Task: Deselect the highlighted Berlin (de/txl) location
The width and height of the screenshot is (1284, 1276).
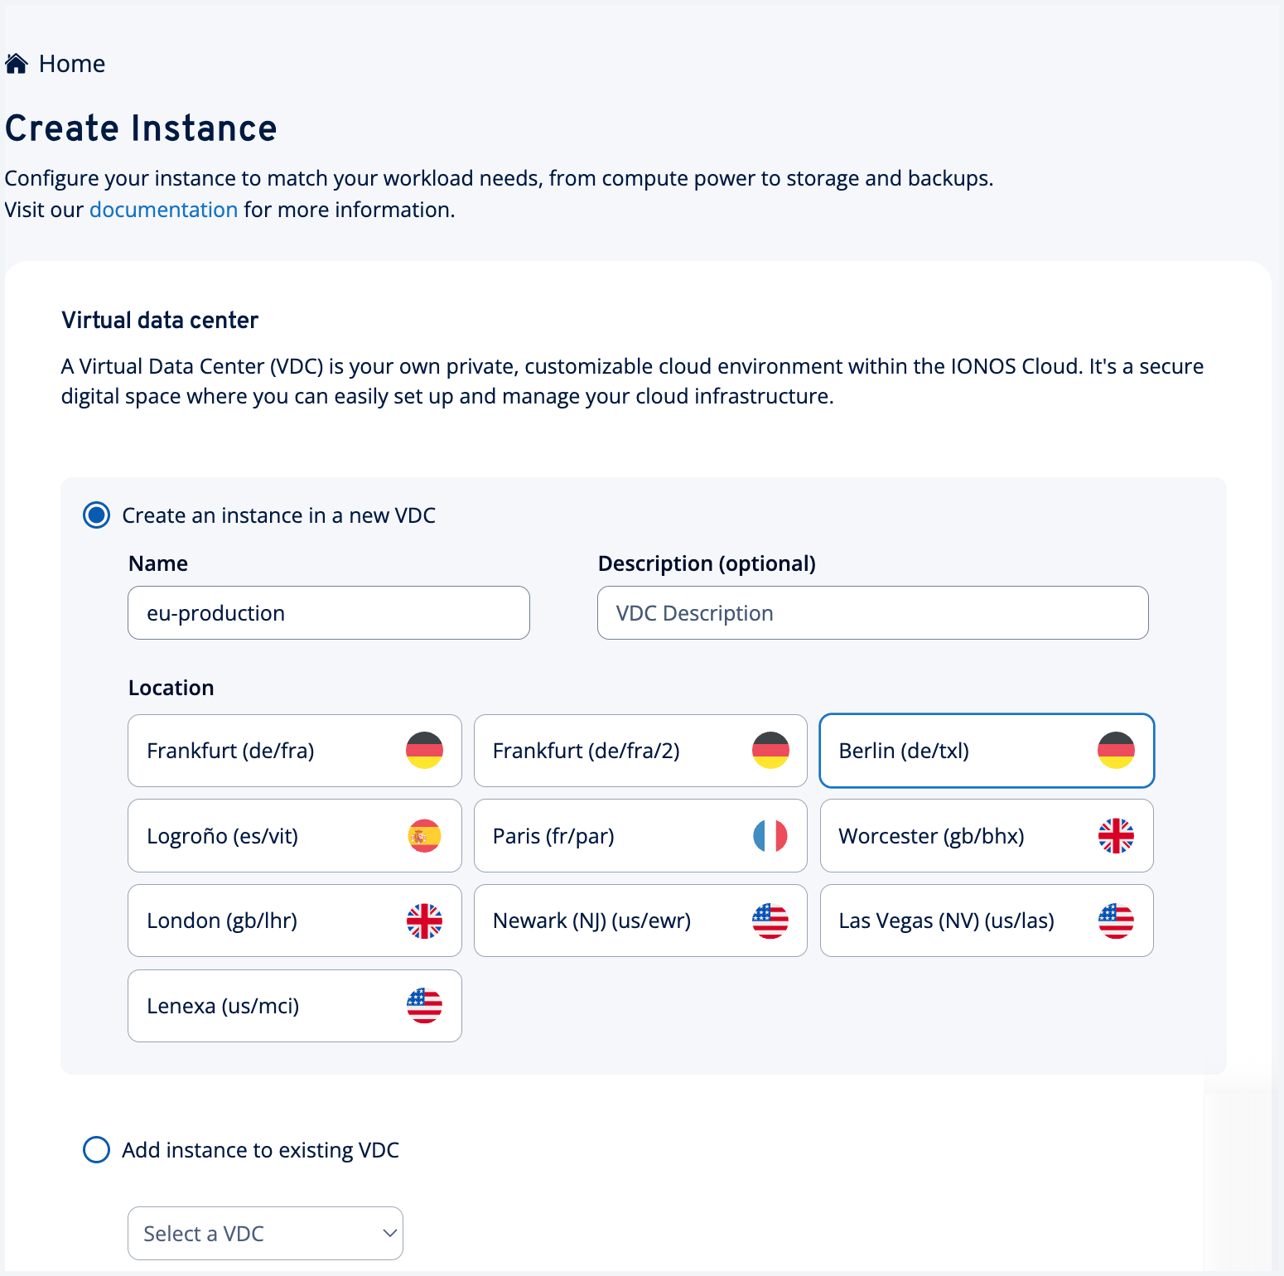Action: point(986,750)
